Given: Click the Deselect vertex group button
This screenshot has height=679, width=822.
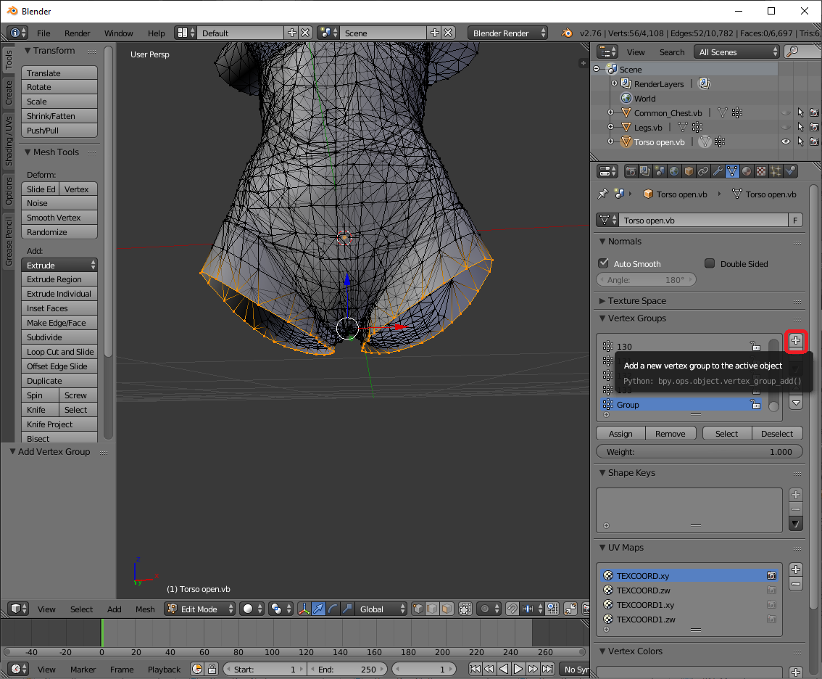Looking at the screenshot, I should coord(777,433).
